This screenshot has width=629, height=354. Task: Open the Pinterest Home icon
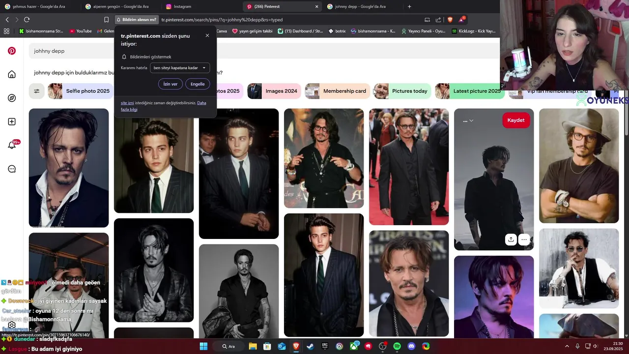click(12, 74)
